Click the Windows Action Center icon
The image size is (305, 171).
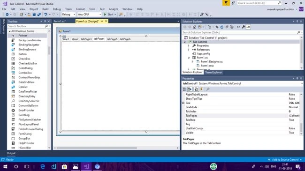[298, 166]
